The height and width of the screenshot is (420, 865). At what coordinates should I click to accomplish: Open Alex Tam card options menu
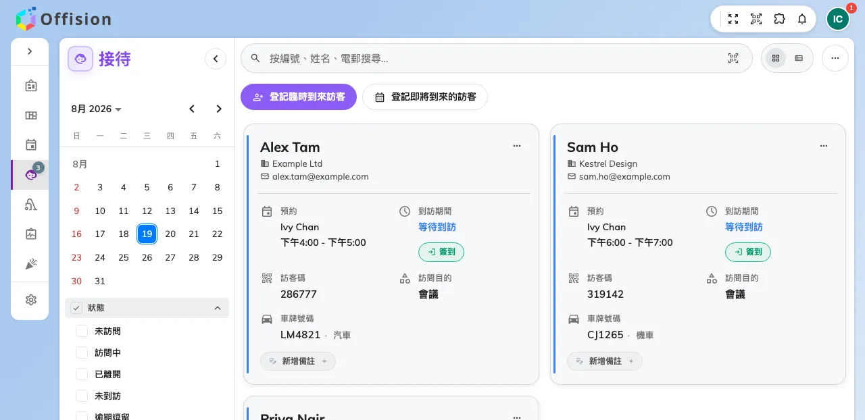point(517,146)
